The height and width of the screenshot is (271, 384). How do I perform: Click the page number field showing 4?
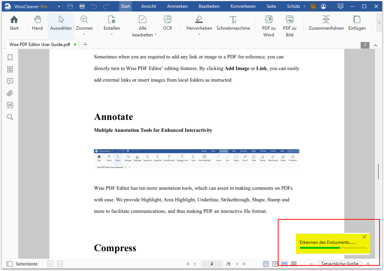pos(212,264)
